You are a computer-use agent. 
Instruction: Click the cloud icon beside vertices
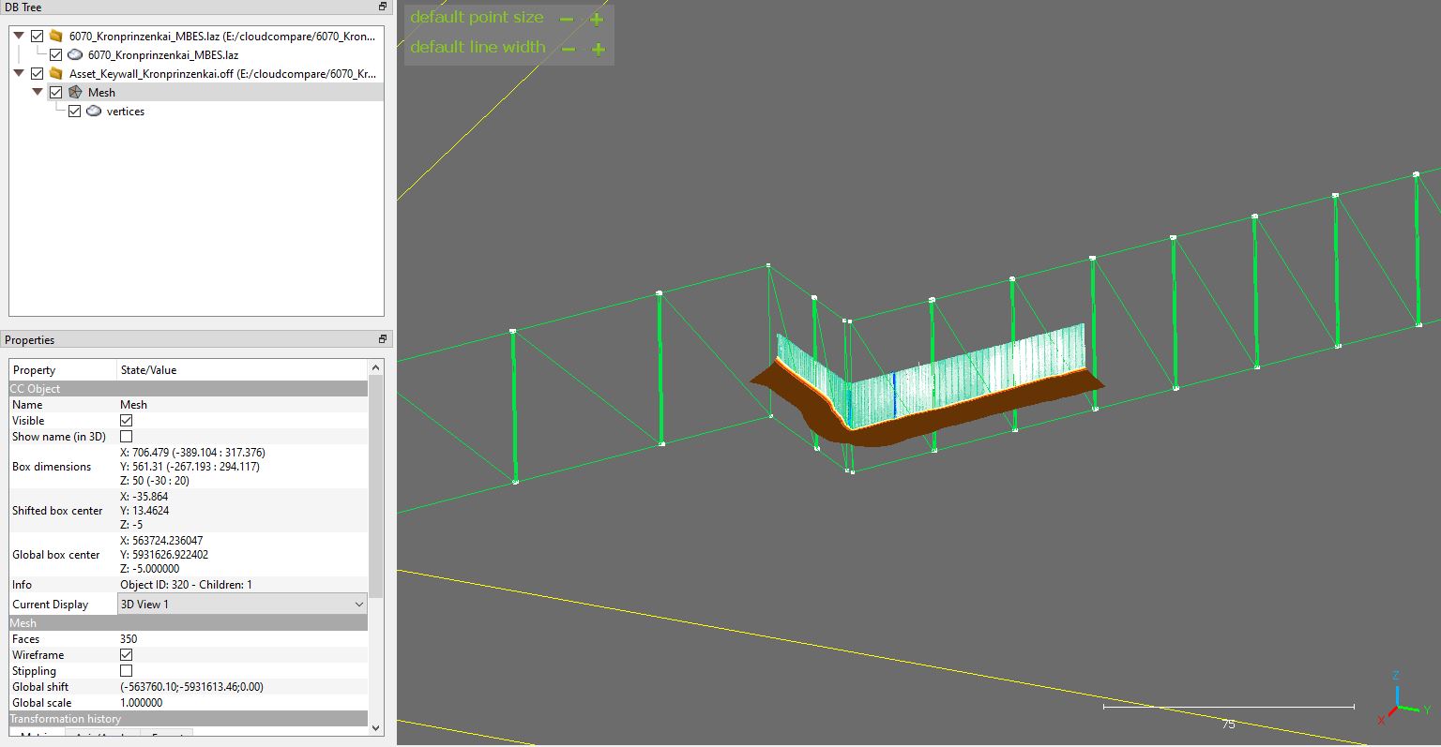(x=94, y=111)
